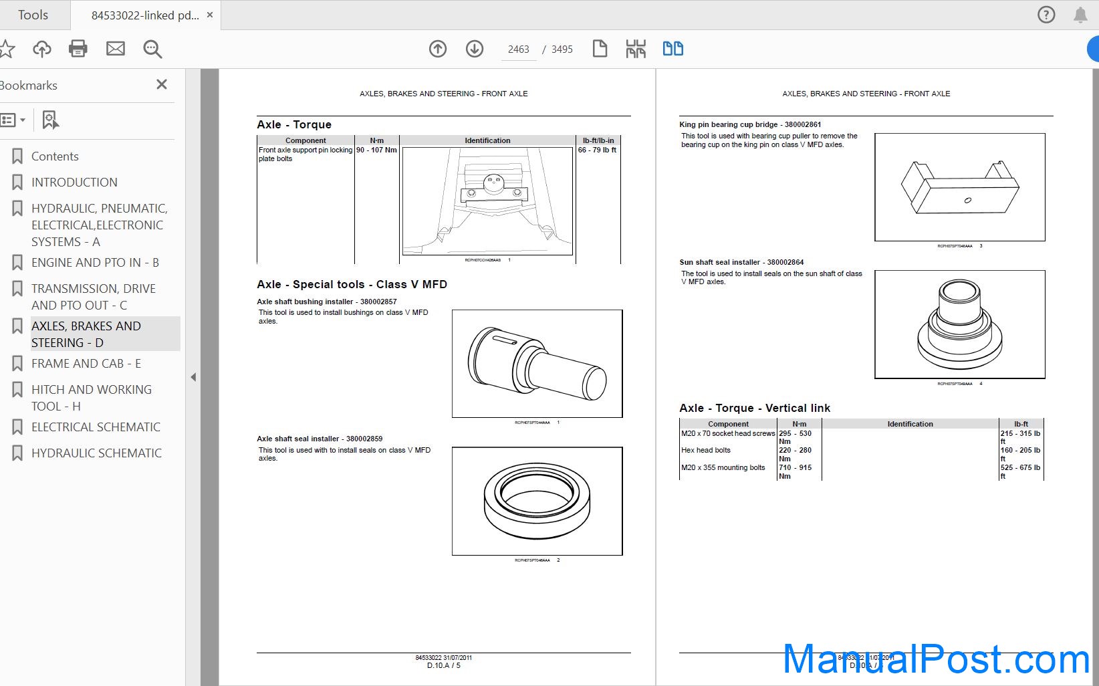
Task: Open the Help question mark icon
Action: pyautogui.click(x=1046, y=15)
